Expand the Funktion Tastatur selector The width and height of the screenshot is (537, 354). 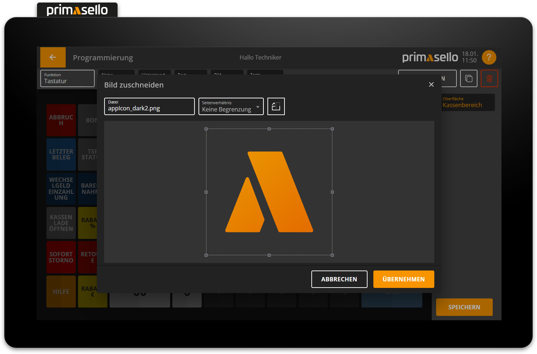67,78
